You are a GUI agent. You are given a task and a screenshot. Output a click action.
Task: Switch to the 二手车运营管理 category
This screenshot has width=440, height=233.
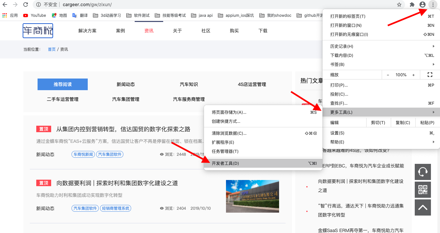pos(62,99)
